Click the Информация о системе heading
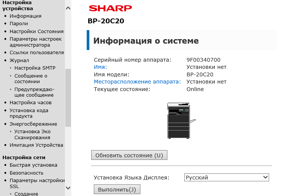The width and height of the screenshot is (292, 196). point(146,41)
